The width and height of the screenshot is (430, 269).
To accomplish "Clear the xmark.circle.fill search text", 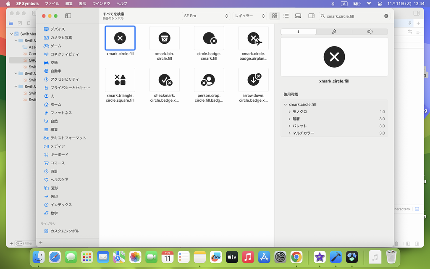I will tap(386, 16).
